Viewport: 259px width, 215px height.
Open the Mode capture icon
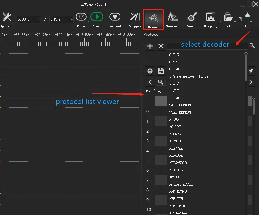(81, 17)
